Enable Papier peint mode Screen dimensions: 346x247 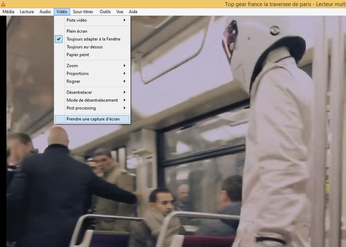[92, 55]
